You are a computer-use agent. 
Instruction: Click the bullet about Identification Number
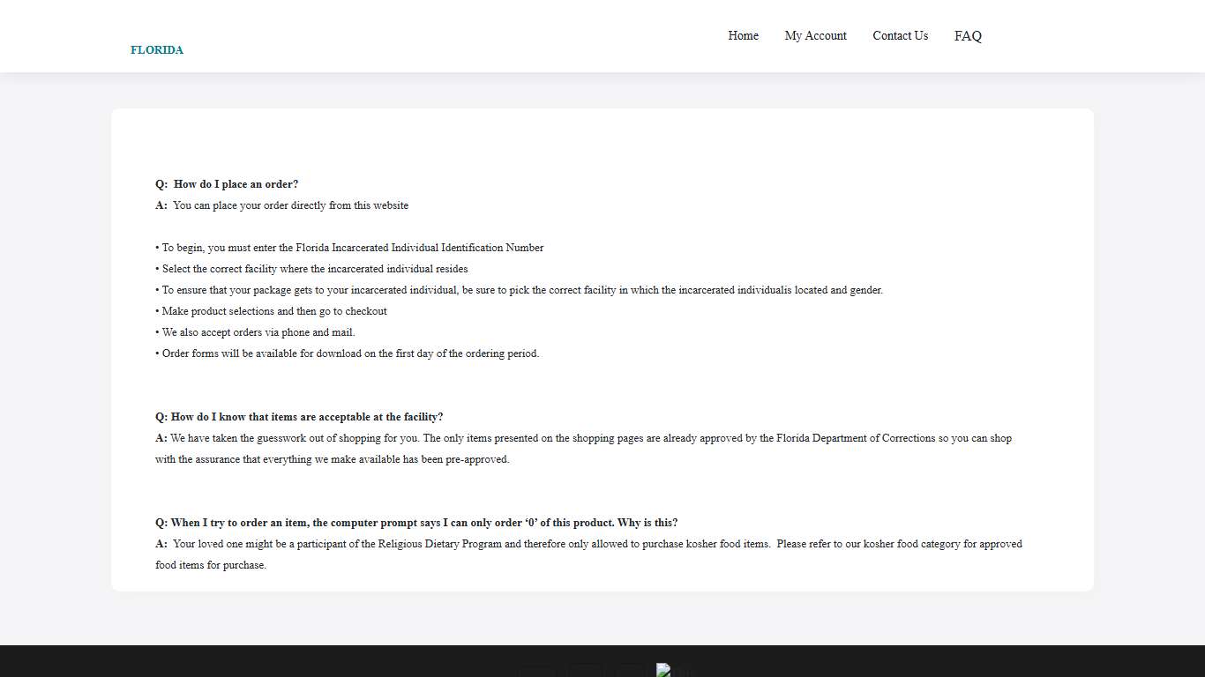click(x=349, y=248)
